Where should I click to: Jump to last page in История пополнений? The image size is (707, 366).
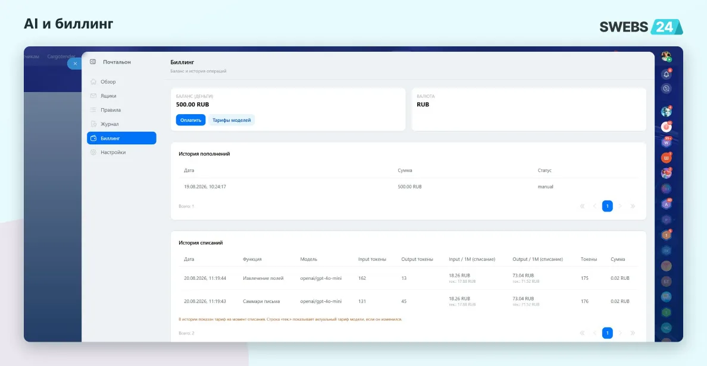(x=633, y=206)
